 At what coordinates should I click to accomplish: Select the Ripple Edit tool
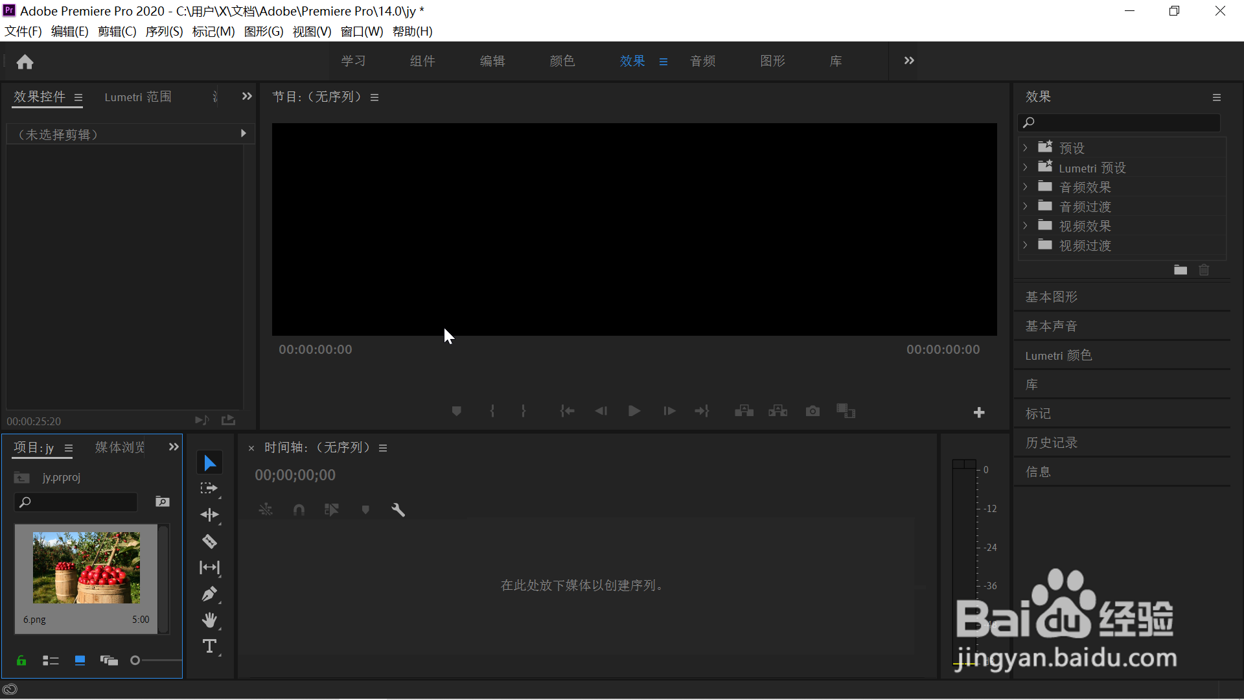[209, 515]
